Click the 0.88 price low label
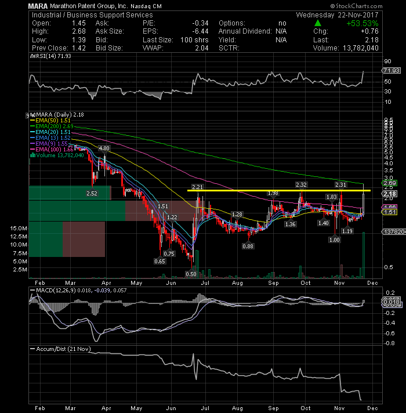 [248, 246]
